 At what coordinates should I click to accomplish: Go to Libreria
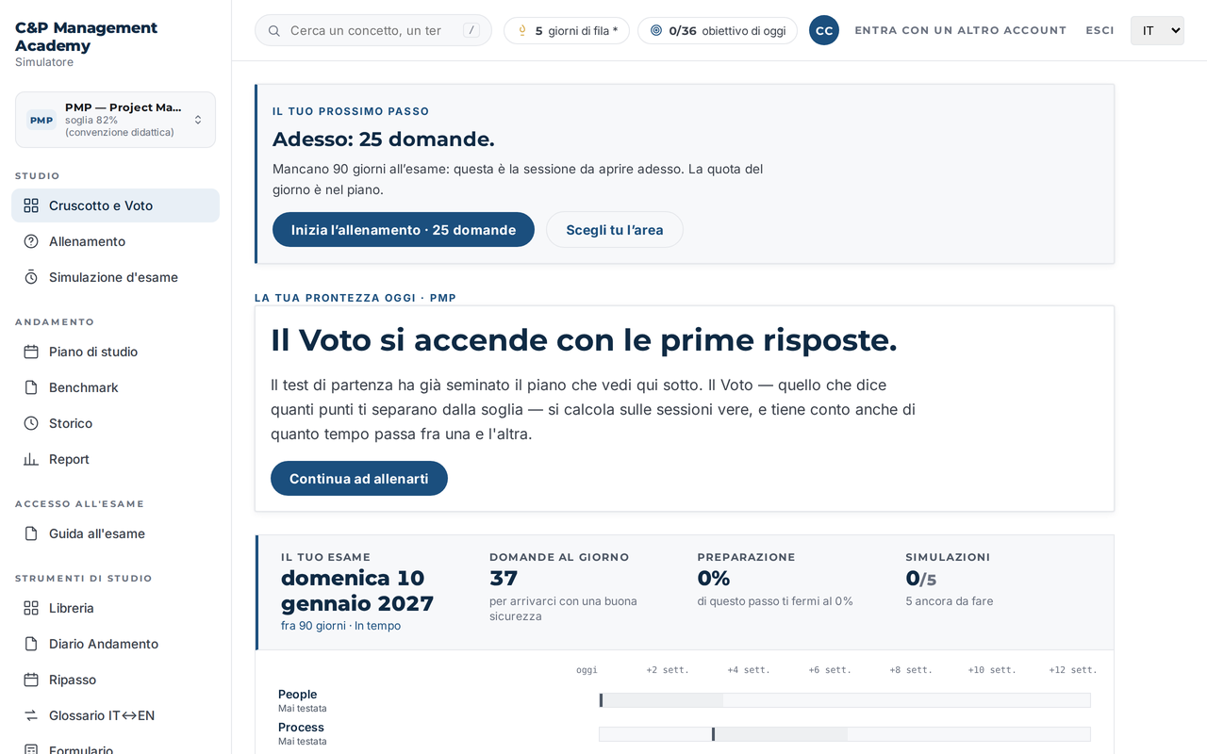(x=115, y=608)
